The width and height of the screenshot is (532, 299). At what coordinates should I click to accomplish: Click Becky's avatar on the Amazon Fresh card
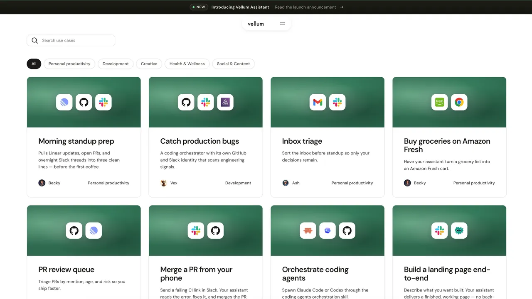click(x=407, y=183)
